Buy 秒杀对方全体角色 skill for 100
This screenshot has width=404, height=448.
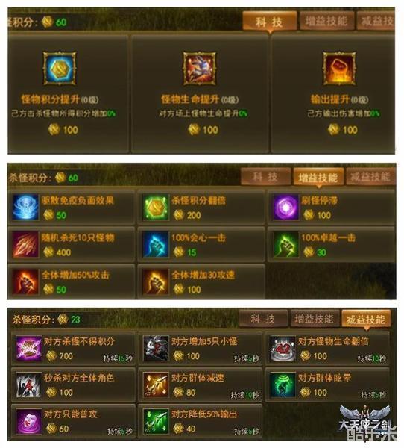[73, 385]
